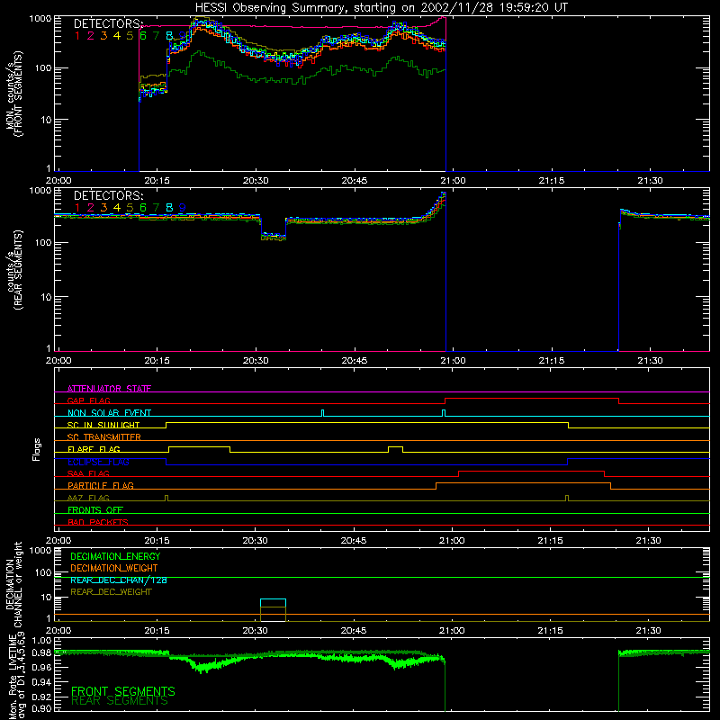
Task: Click the ECLIPSE_FLAG label
Action: pos(99,462)
